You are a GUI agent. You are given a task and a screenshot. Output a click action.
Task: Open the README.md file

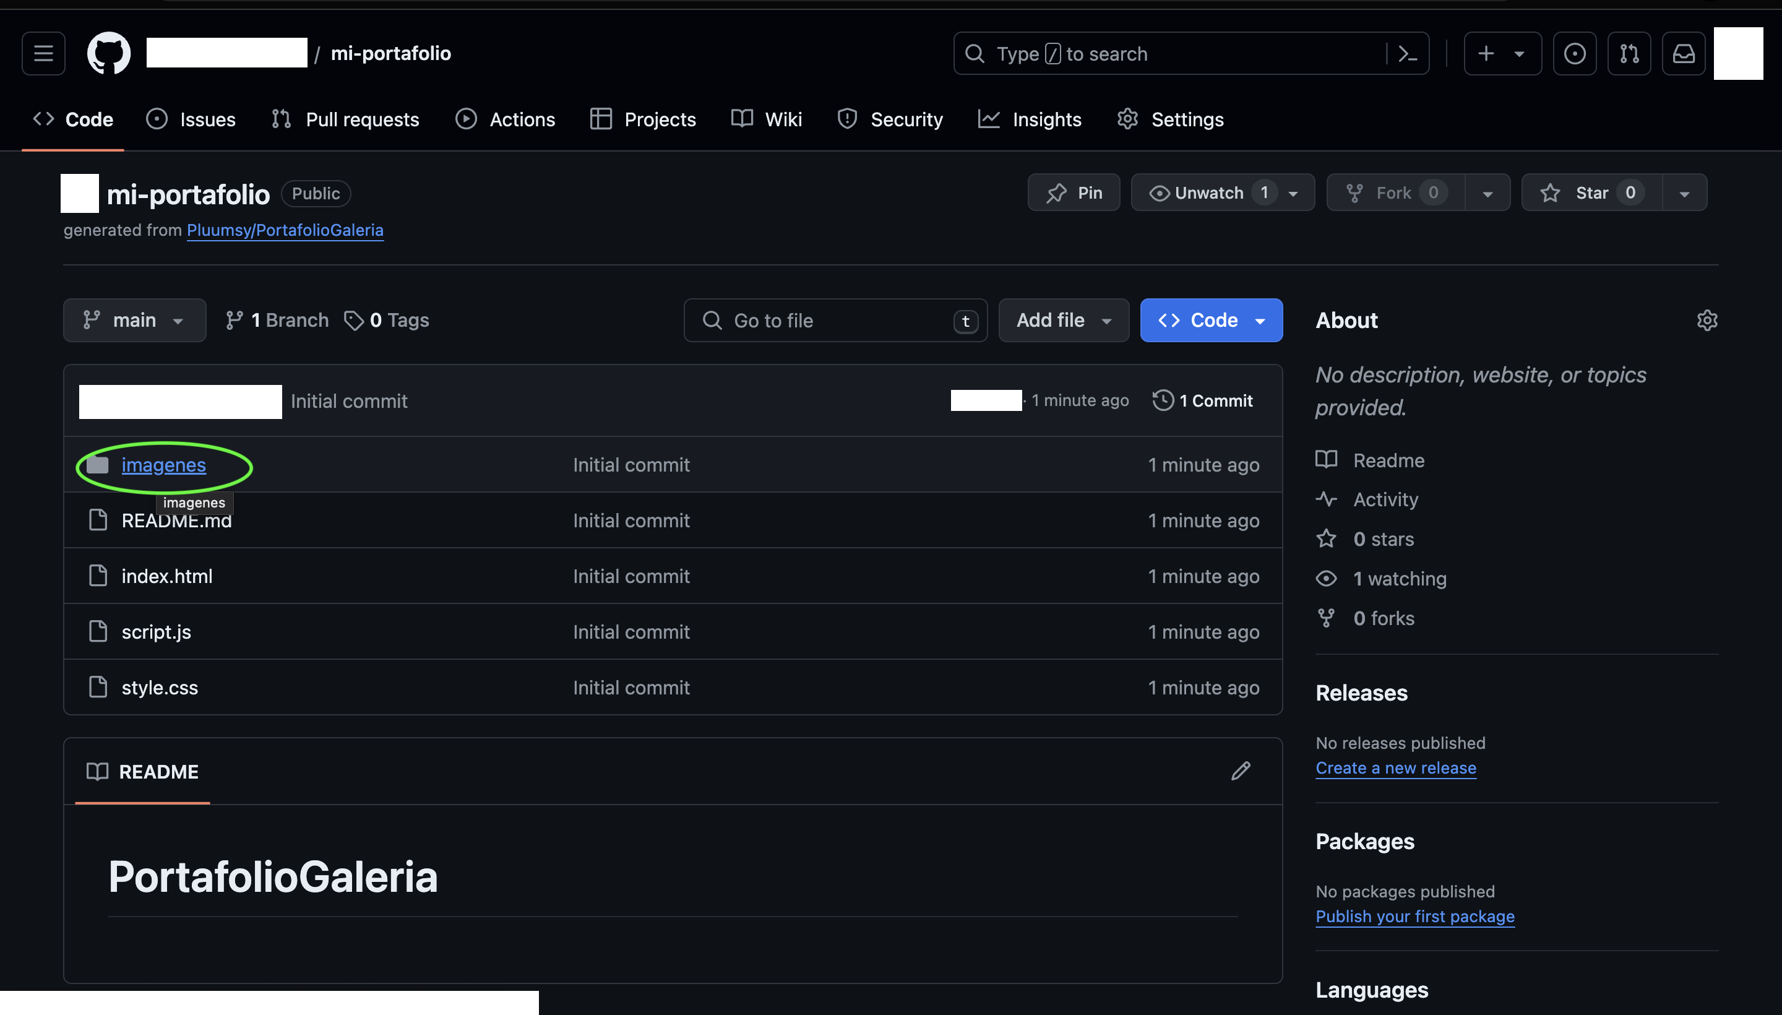pyautogui.click(x=176, y=520)
